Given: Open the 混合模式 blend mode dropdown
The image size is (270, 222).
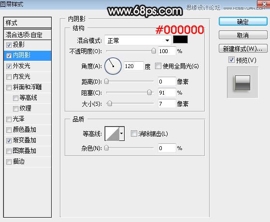Looking at the screenshot, I should [x=138, y=41].
